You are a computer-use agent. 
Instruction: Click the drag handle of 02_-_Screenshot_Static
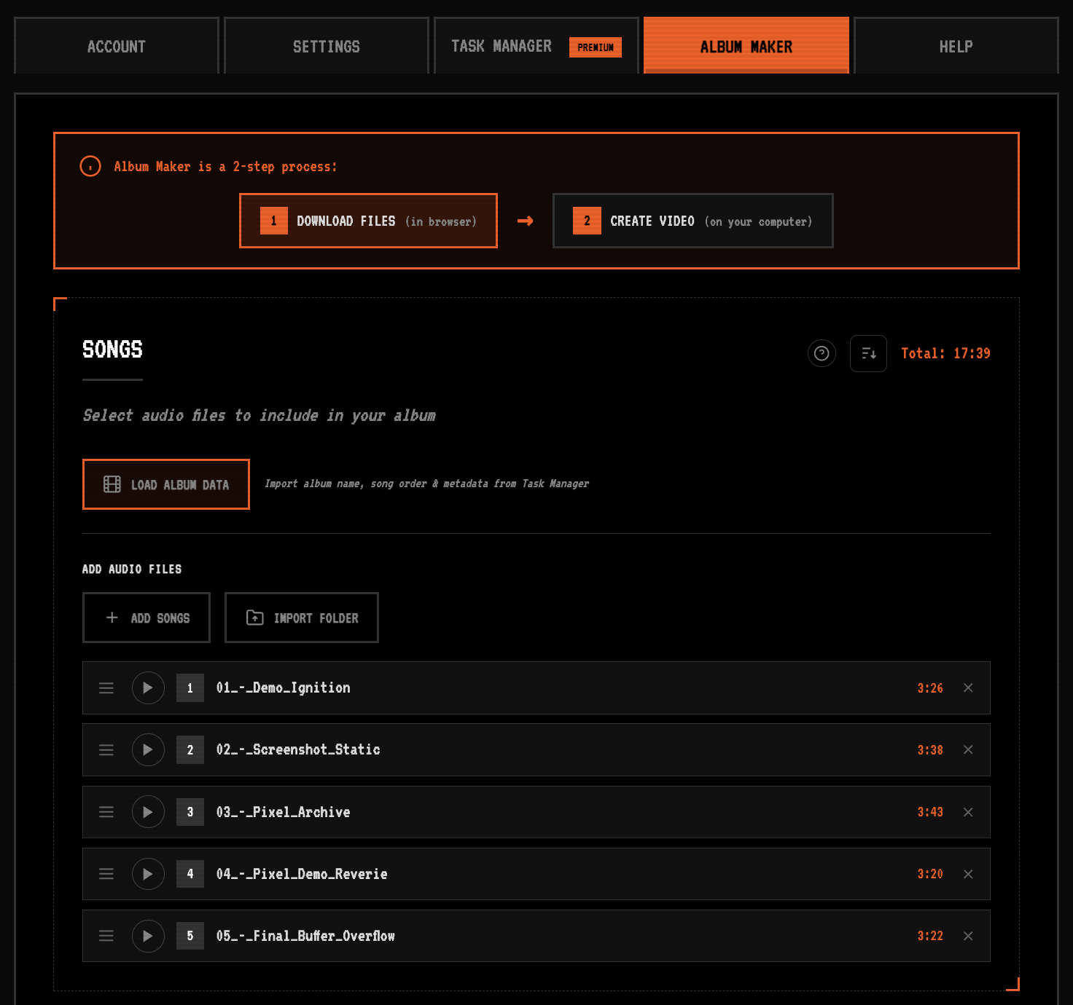[x=106, y=749]
